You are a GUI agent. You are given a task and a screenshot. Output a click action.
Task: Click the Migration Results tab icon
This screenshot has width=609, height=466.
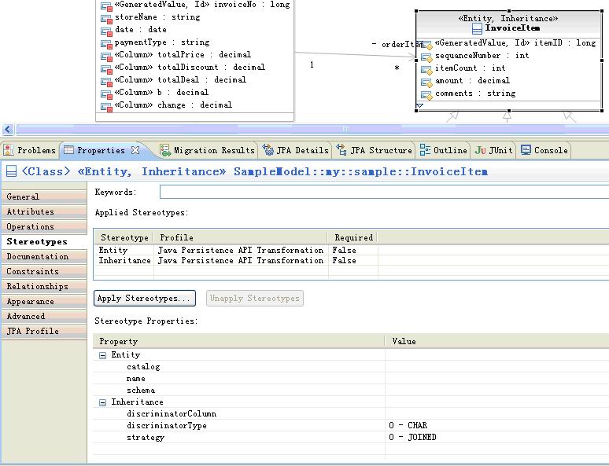pos(165,150)
